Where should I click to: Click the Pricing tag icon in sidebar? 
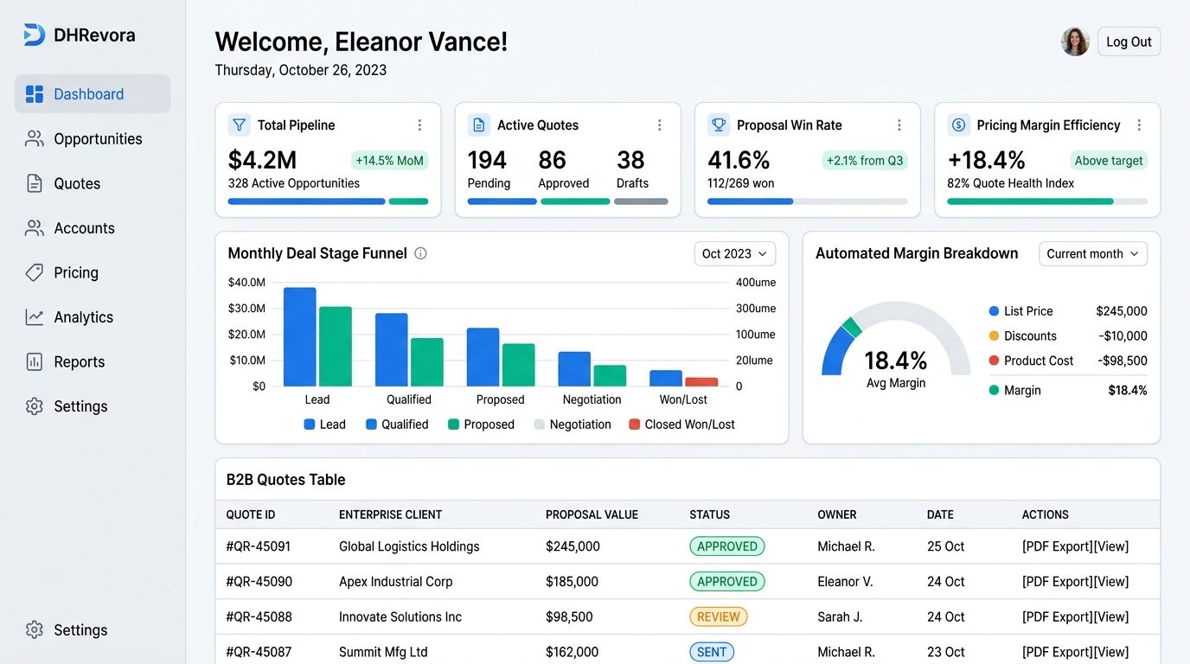[35, 272]
